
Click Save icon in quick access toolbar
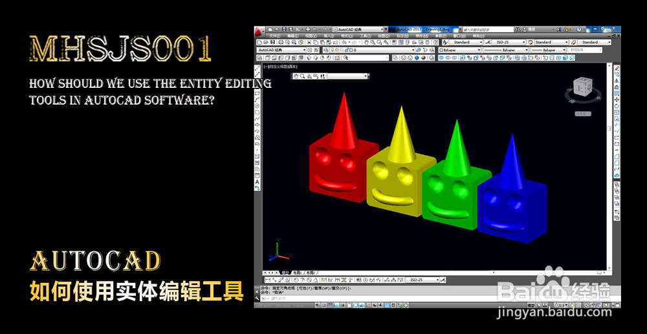[x=284, y=29]
